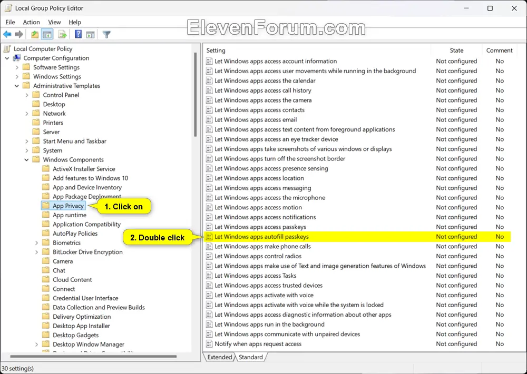
Task: Expand the Control Panel folder
Action: (x=26, y=95)
